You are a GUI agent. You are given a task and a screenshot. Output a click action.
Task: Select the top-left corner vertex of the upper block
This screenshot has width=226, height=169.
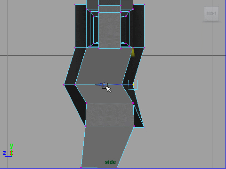[75, 5]
